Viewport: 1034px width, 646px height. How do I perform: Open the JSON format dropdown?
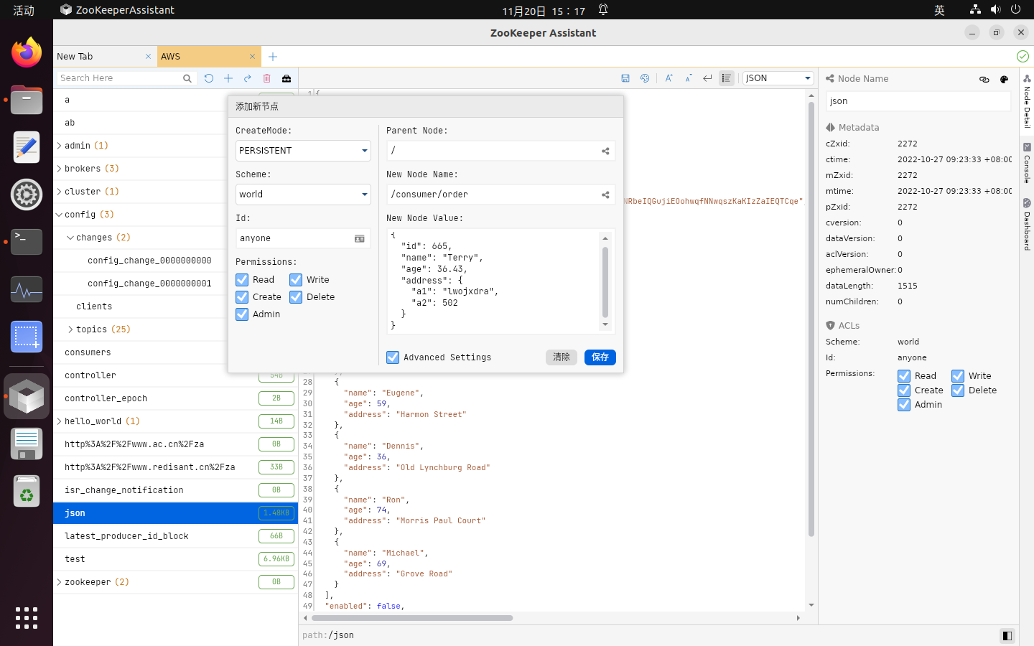point(778,78)
